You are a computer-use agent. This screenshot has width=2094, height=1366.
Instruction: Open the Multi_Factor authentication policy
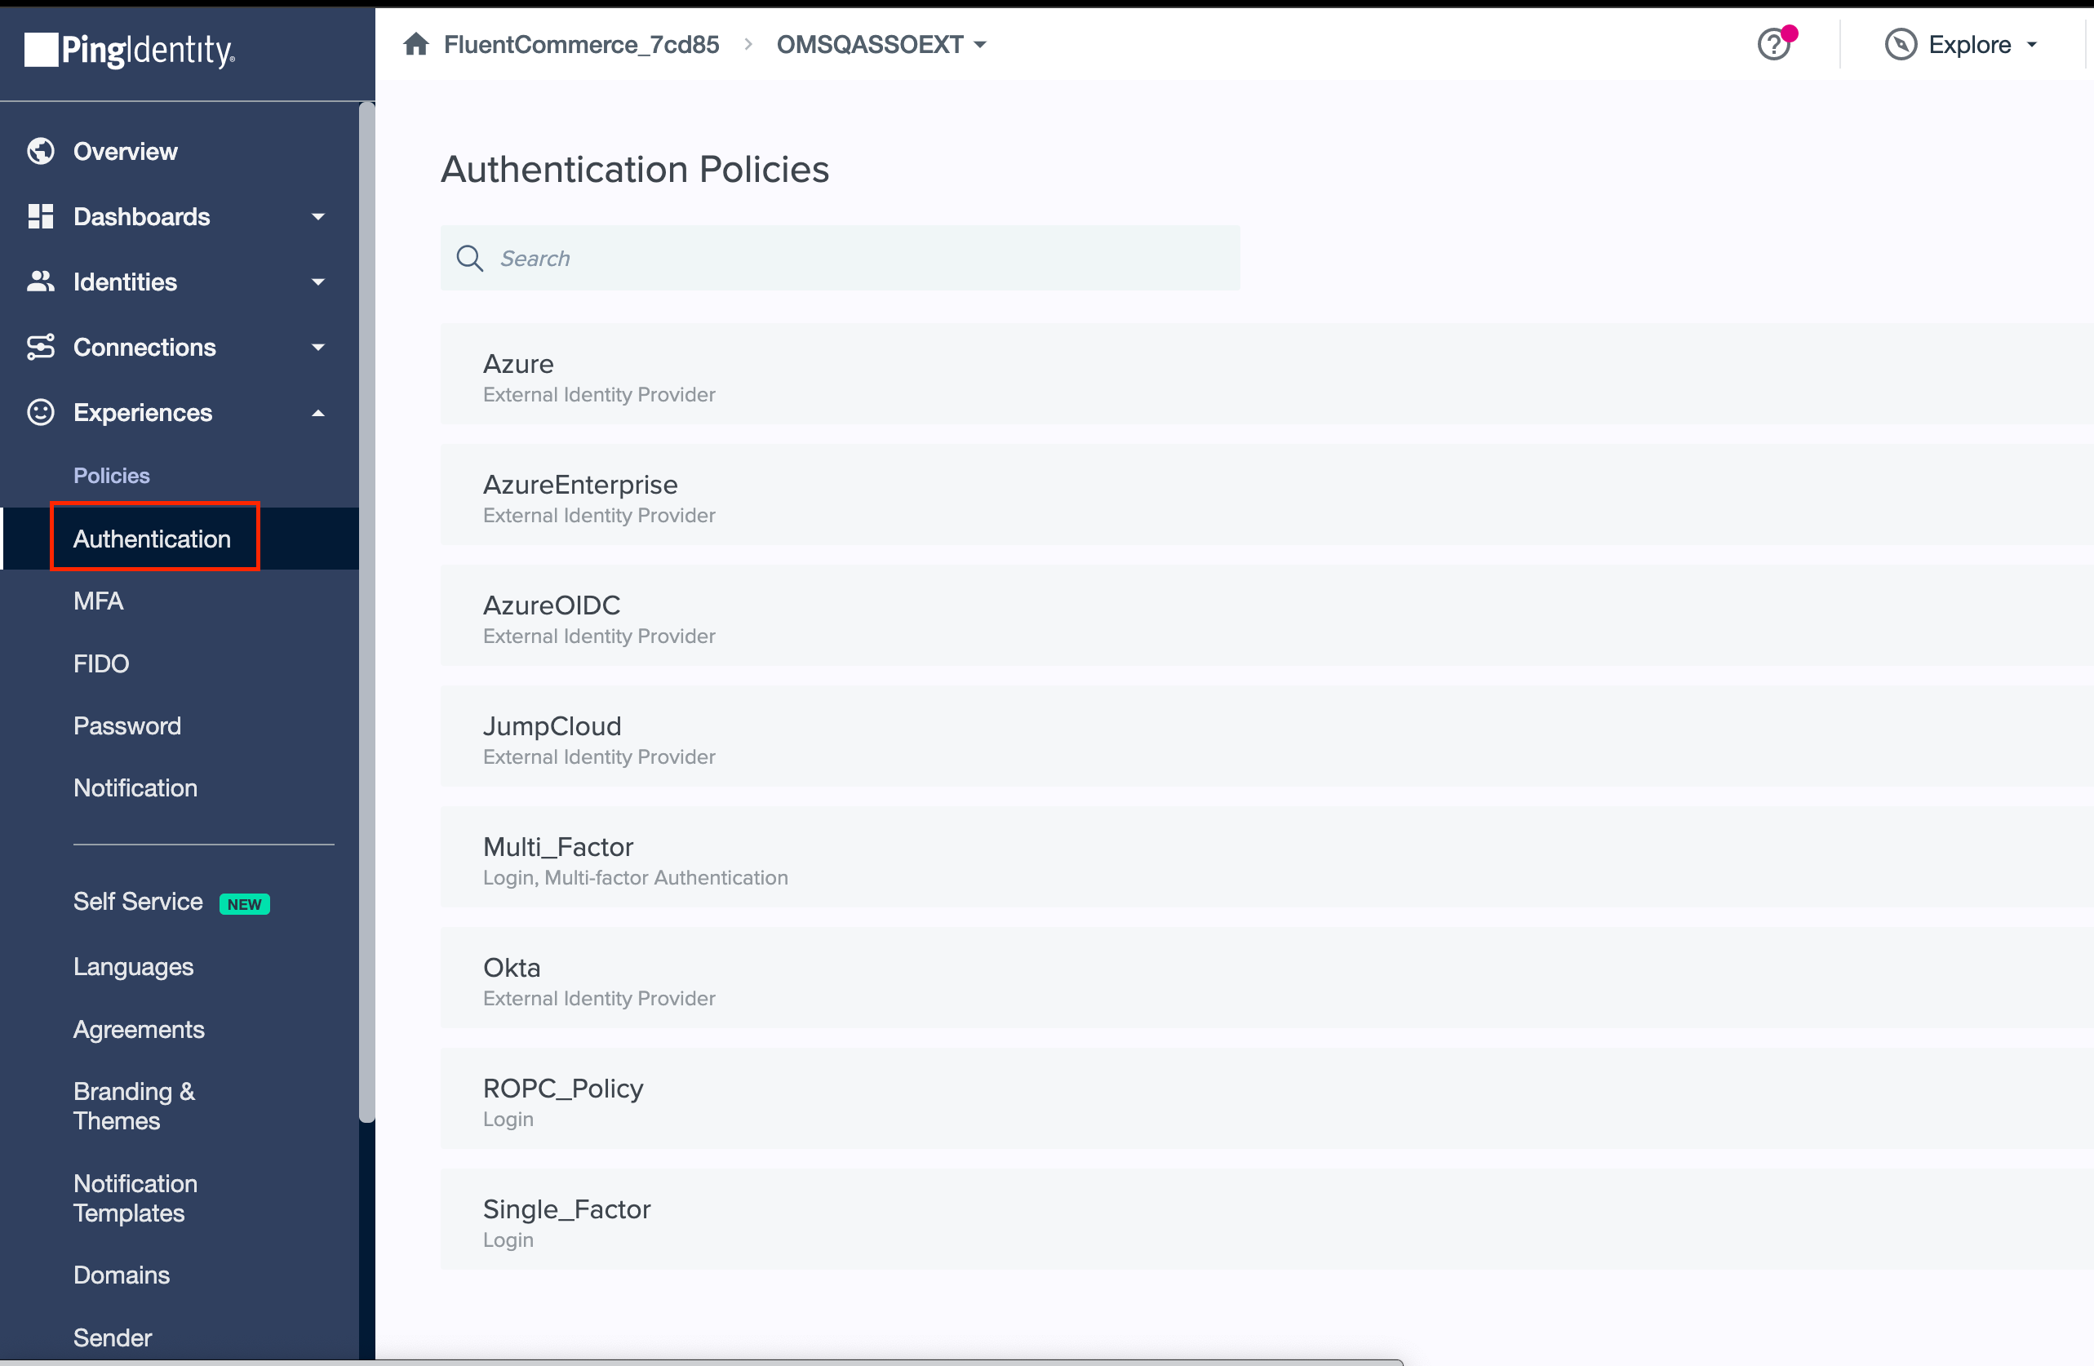[558, 847]
